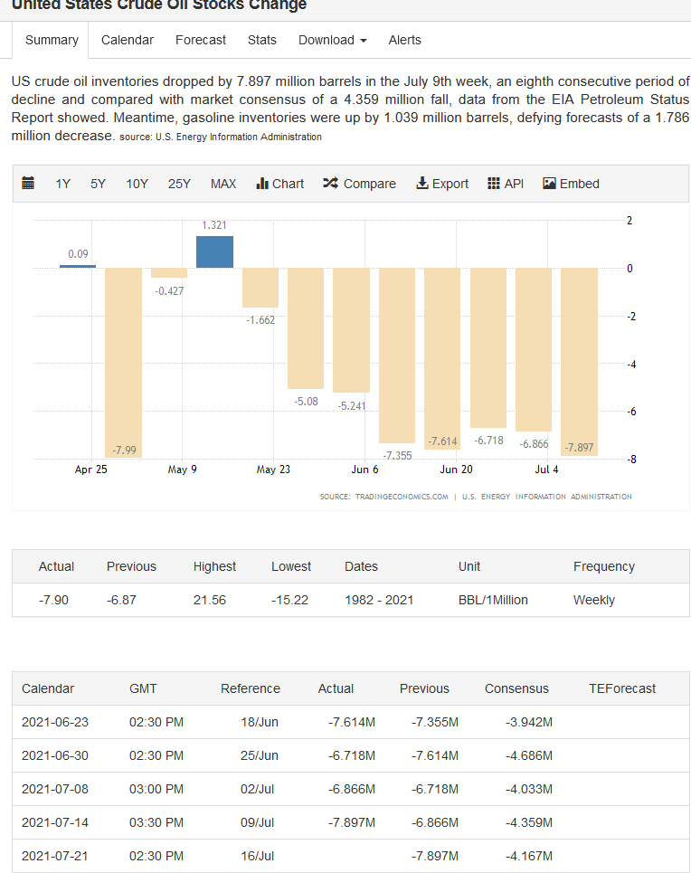The height and width of the screenshot is (873, 691).
Task: Click the Compare shuffle icon
Action: pyautogui.click(x=330, y=184)
